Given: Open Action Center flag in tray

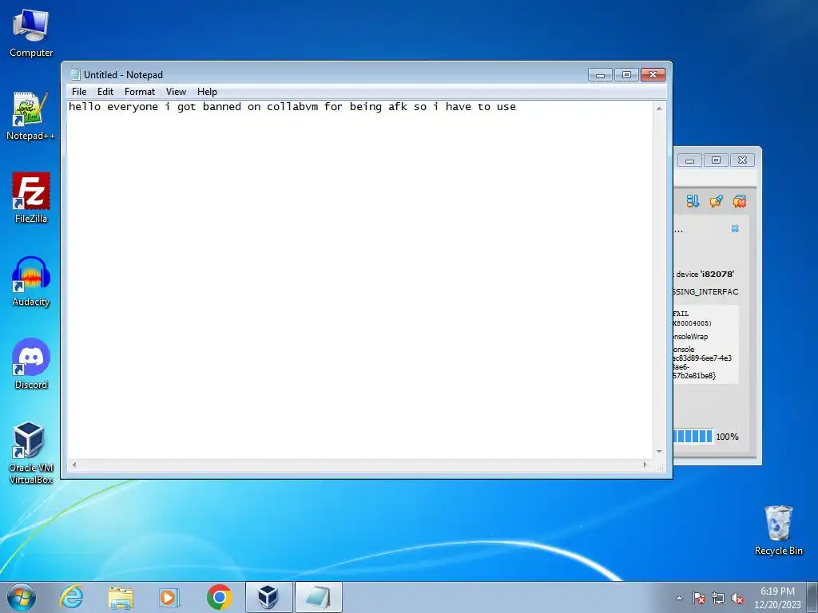Looking at the screenshot, I should pos(698,598).
